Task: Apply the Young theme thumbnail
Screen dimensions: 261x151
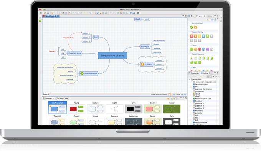Action: [76, 109]
